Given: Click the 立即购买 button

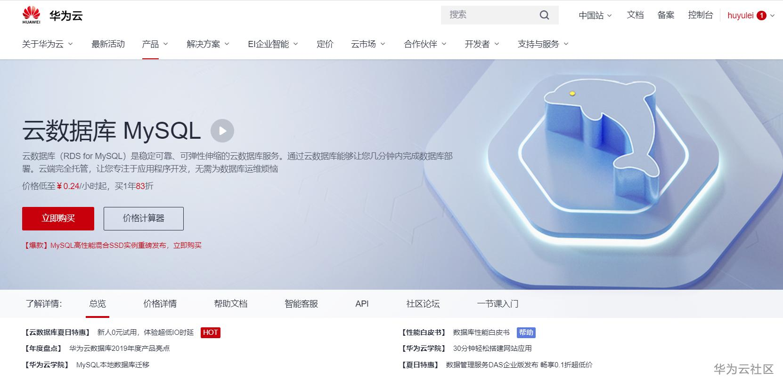Looking at the screenshot, I should (58, 219).
